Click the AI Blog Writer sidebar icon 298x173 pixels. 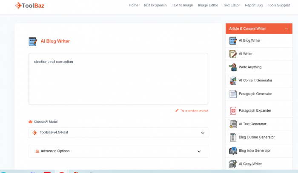(x=233, y=40)
